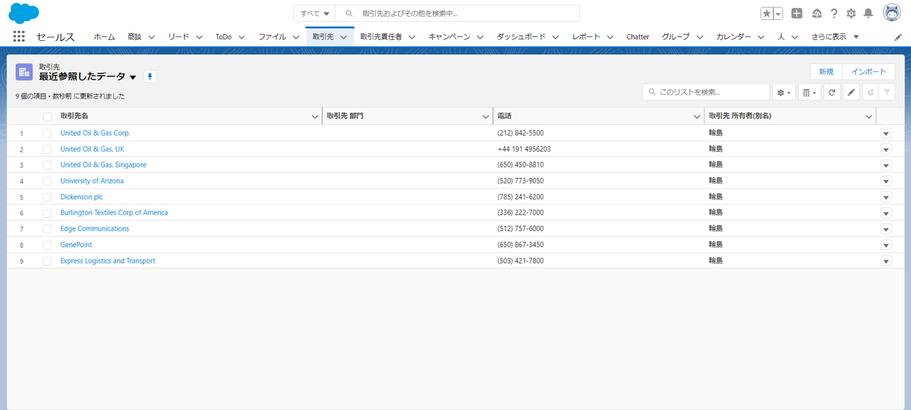Expand the リード tab chevron
Screen dimensions: 911x410
pyautogui.click(x=199, y=36)
